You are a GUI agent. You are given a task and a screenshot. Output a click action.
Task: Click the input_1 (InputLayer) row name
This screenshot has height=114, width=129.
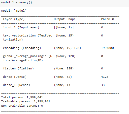click(21, 28)
